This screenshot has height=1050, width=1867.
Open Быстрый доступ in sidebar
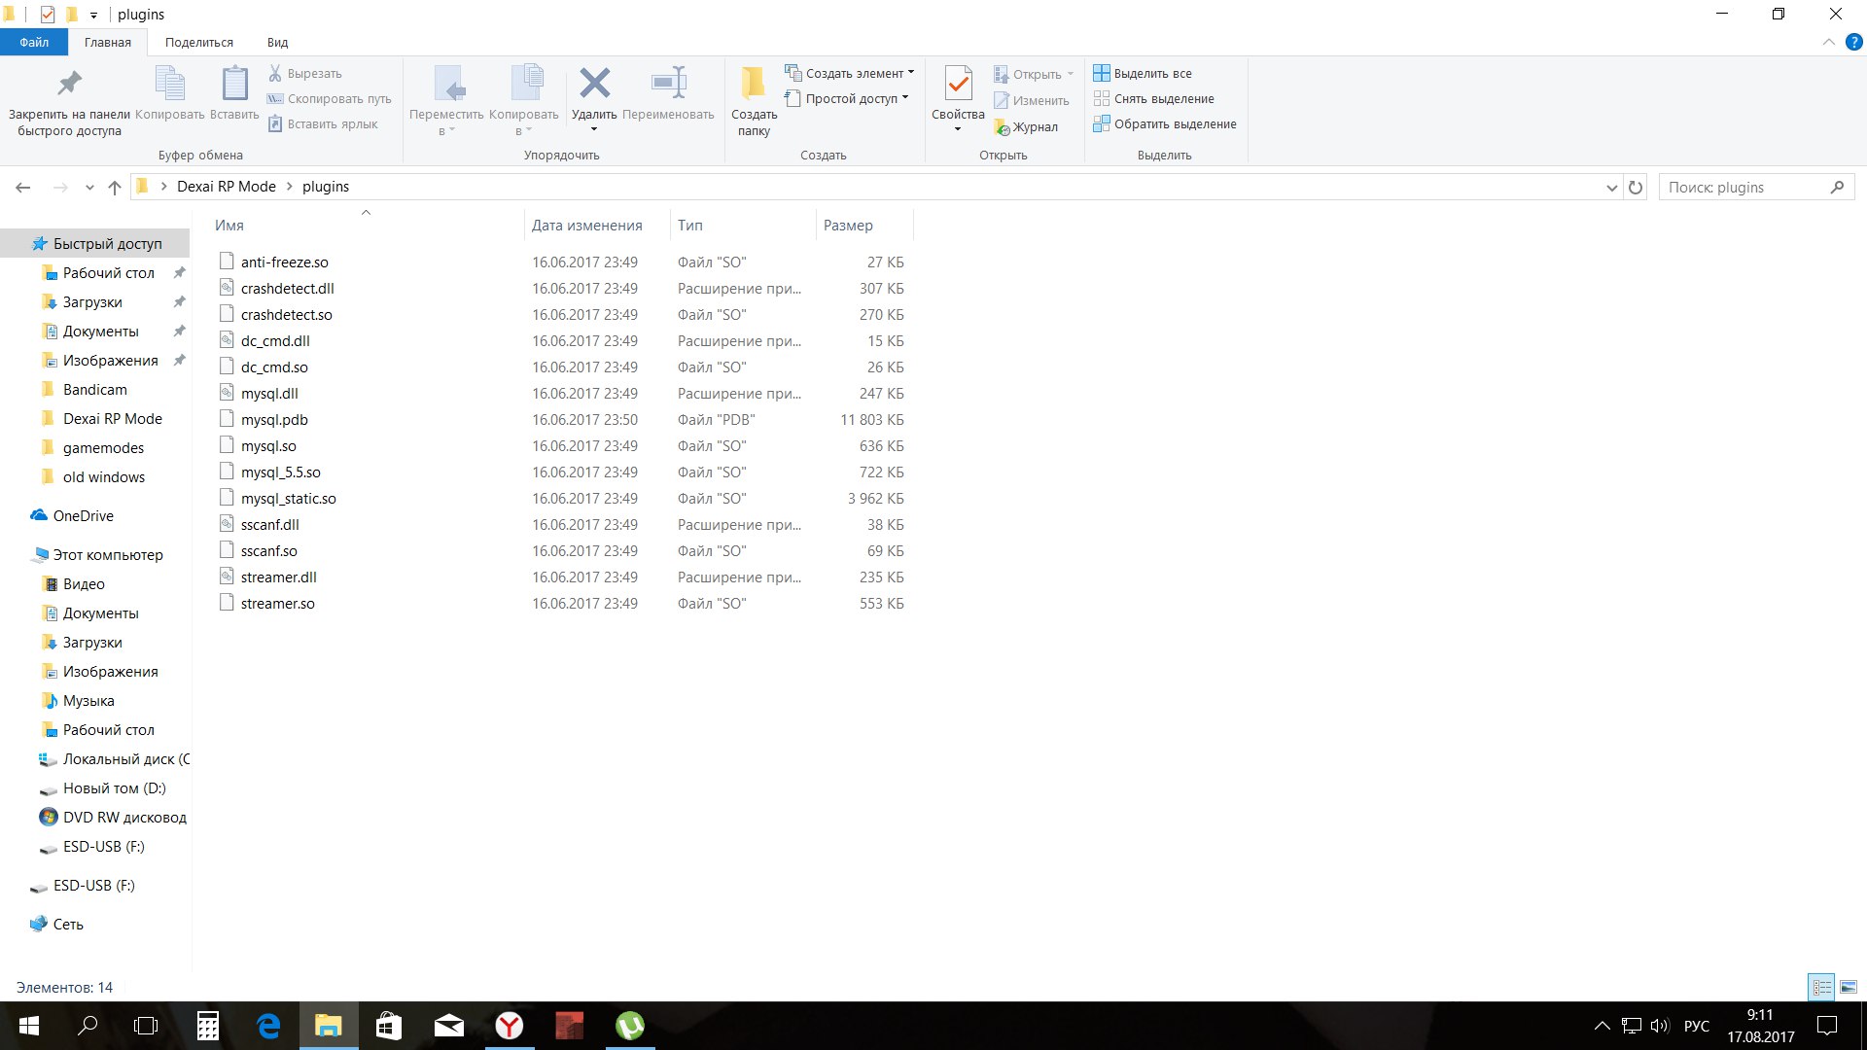pyautogui.click(x=97, y=243)
